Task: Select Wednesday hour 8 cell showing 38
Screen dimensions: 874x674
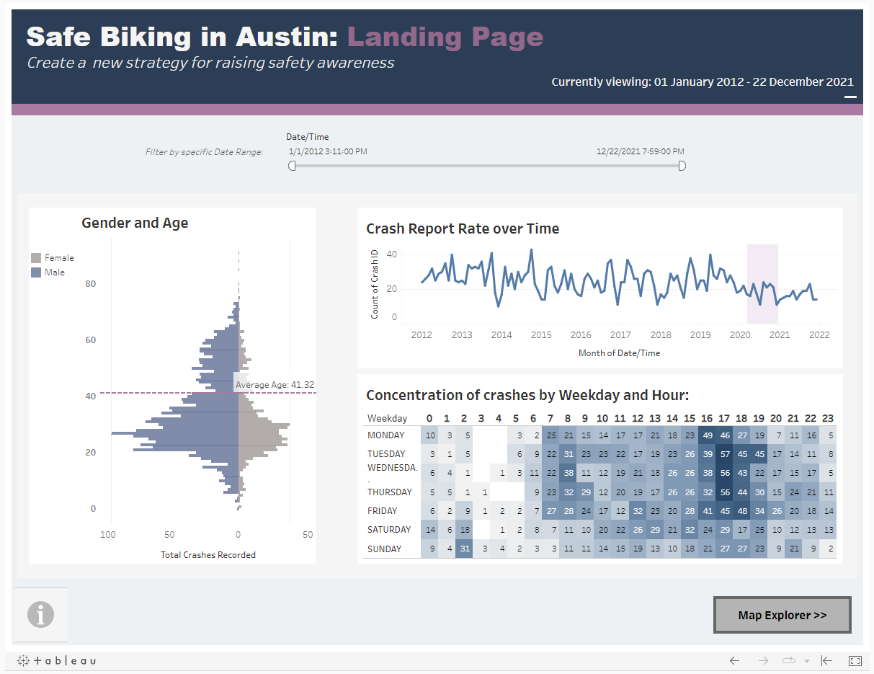Action: [x=568, y=473]
